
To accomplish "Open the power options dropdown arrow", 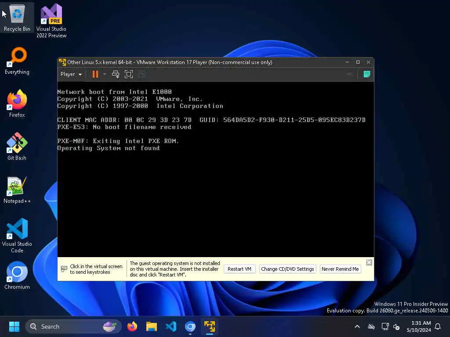I will [105, 74].
